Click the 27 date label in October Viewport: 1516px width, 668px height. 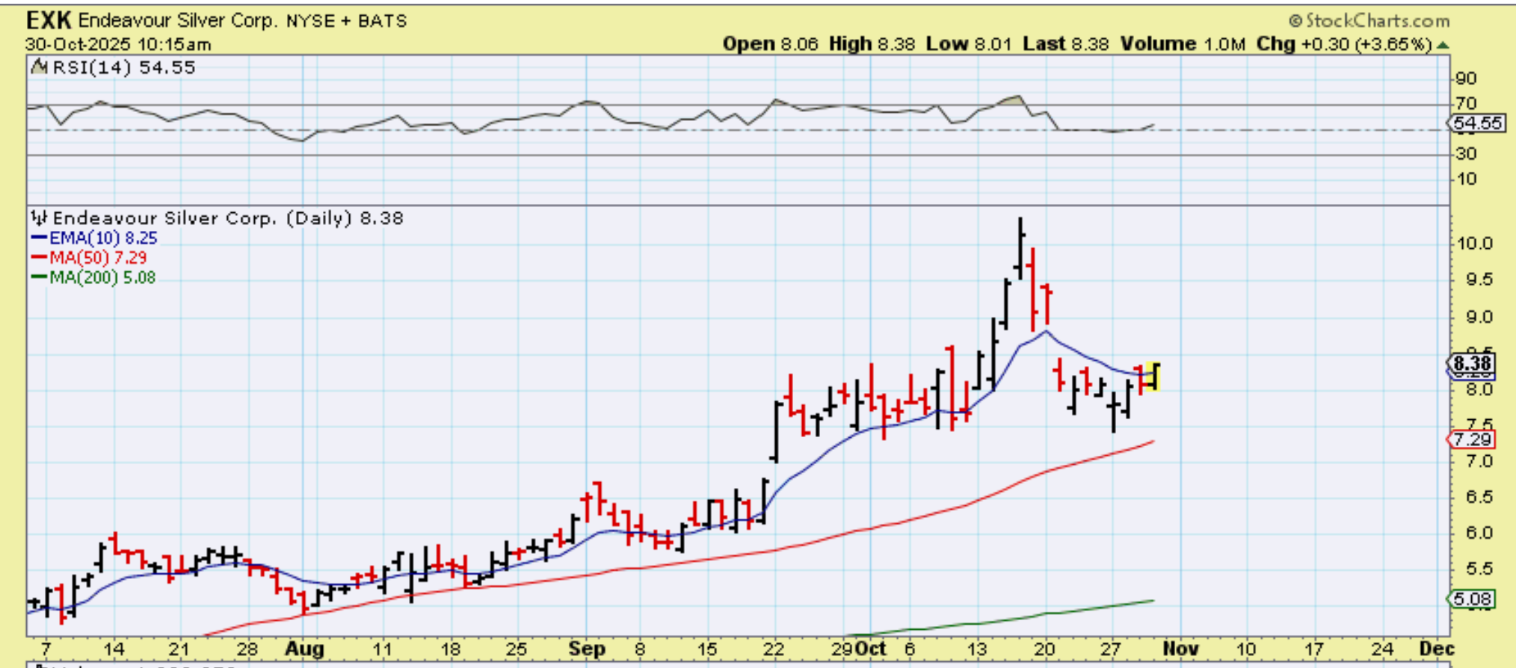point(1111,649)
